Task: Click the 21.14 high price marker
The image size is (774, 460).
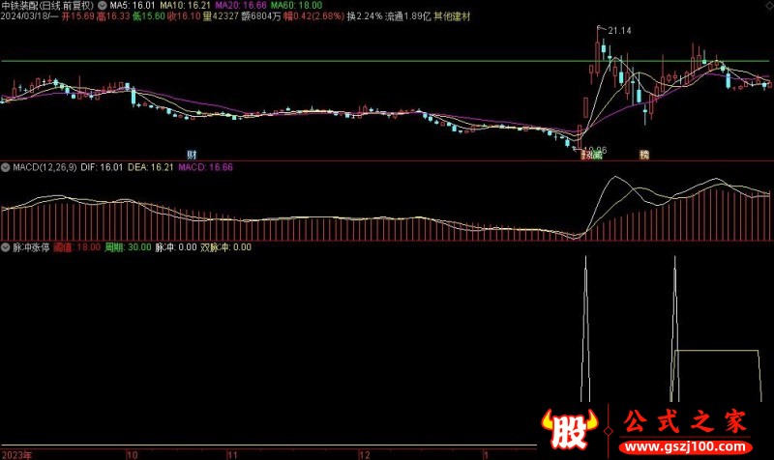Action: click(619, 32)
